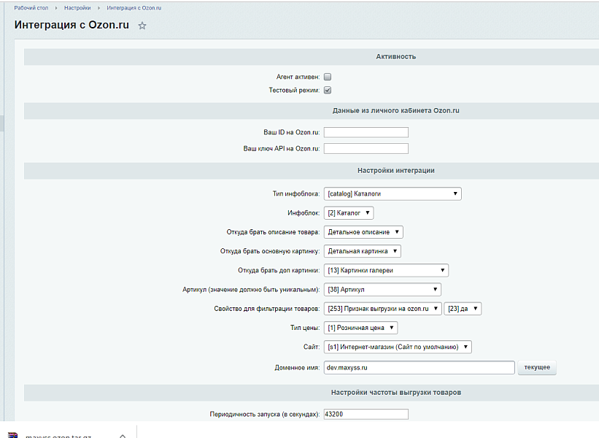Screen dimensions: 599x438
Task: Enable the 'Агент активен' checkbox
Action: [x=328, y=77]
